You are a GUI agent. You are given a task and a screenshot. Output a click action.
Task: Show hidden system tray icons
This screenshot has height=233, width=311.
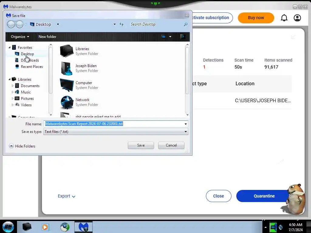coord(265,227)
